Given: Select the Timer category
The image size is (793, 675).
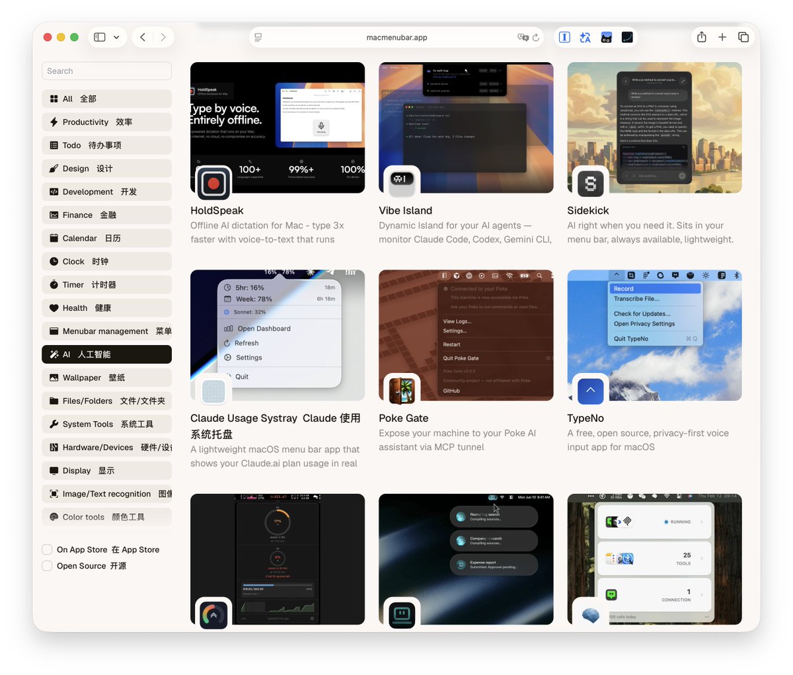Looking at the screenshot, I should pos(106,284).
